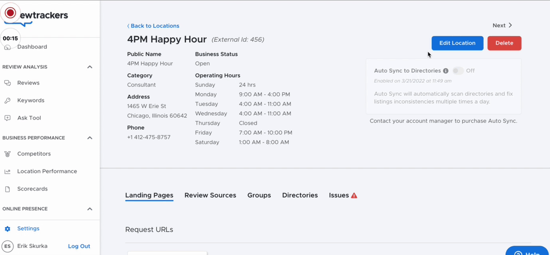550x255 pixels.
Task: Click the Issues red warning icon
Action: pos(354,195)
